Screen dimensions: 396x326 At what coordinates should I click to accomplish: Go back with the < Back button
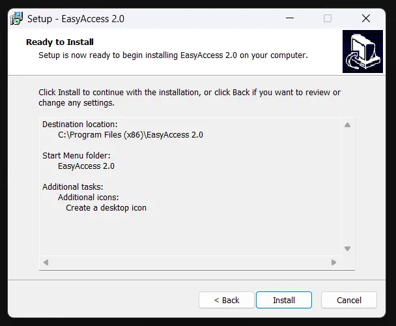(226, 300)
